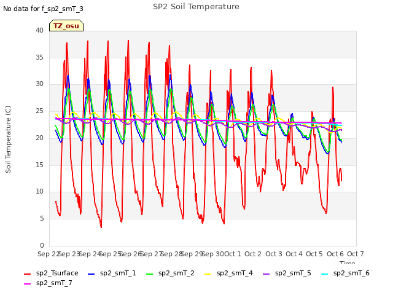Toggle the sp2_smT_5 series label
This screenshot has height=295, width=393.
pyautogui.click(x=293, y=273)
